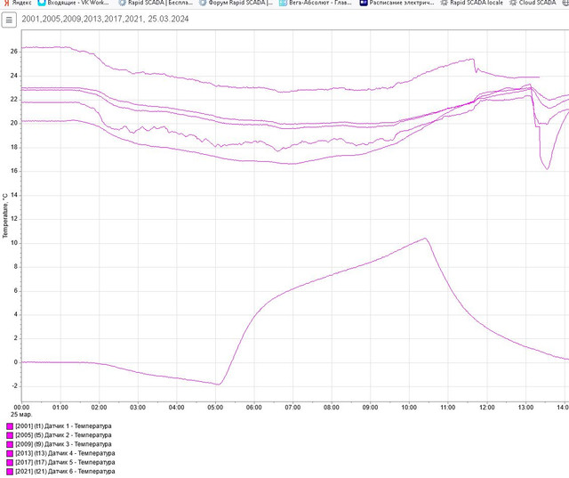Click the 11:00 time axis label
Image resolution: width=569 pixels, height=478 pixels.
click(x=448, y=408)
